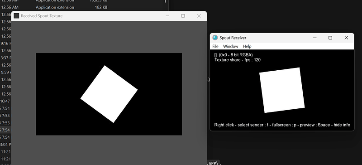362x165 pixels.
Task: Close the Spout Receiver window
Action: tap(346, 38)
